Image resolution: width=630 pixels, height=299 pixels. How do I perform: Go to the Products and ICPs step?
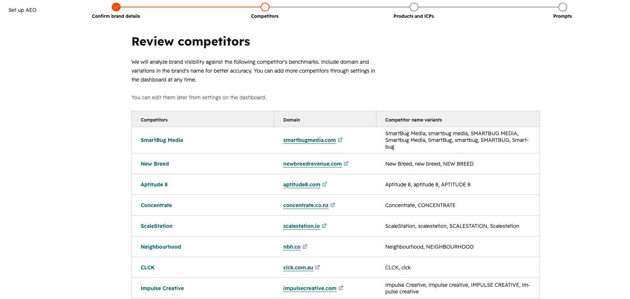(414, 7)
